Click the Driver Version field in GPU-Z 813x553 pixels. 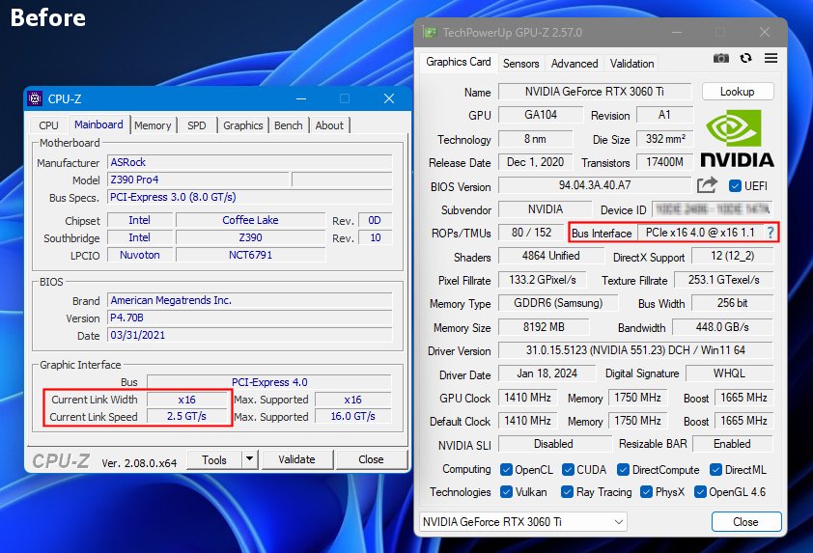[x=635, y=350]
